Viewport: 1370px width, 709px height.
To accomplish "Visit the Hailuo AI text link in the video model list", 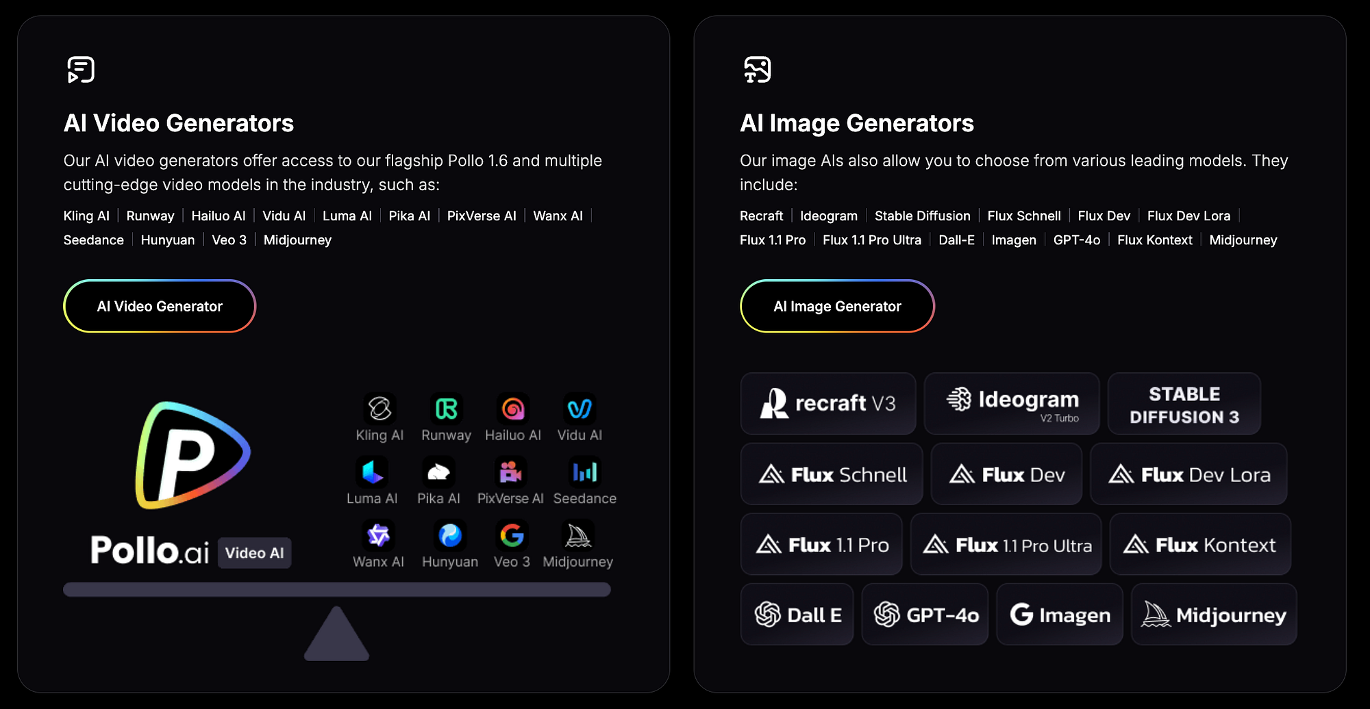I will [219, 216].
